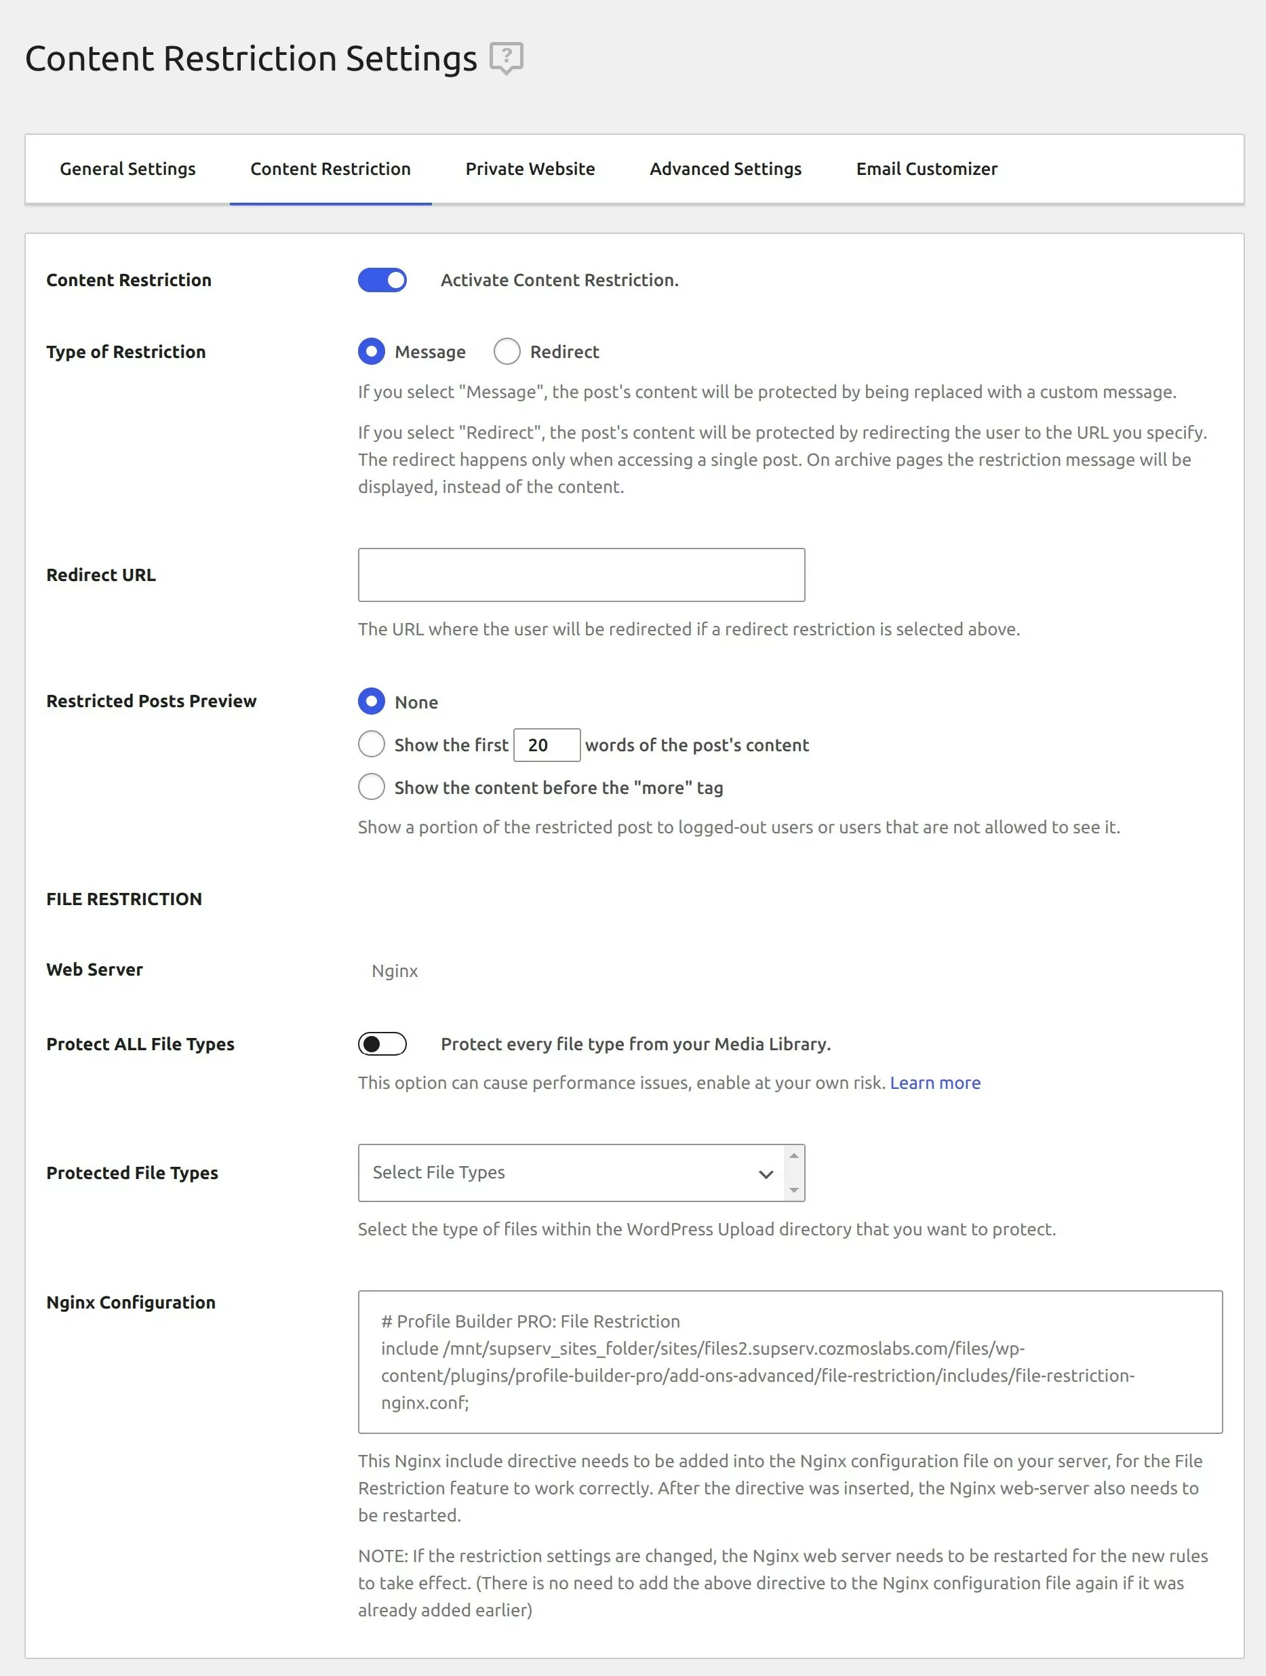Follow the Learn more link
The height and width of the screenshot is (1676, 1266).
935,1083
